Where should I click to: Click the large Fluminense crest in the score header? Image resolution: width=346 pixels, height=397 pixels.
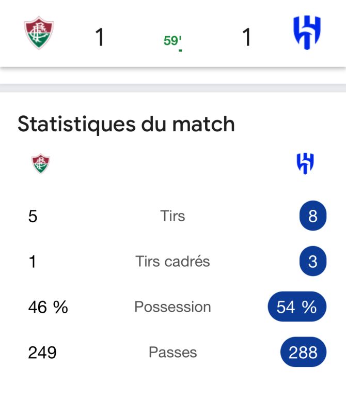pyautogui.click(x=39, y=33)
